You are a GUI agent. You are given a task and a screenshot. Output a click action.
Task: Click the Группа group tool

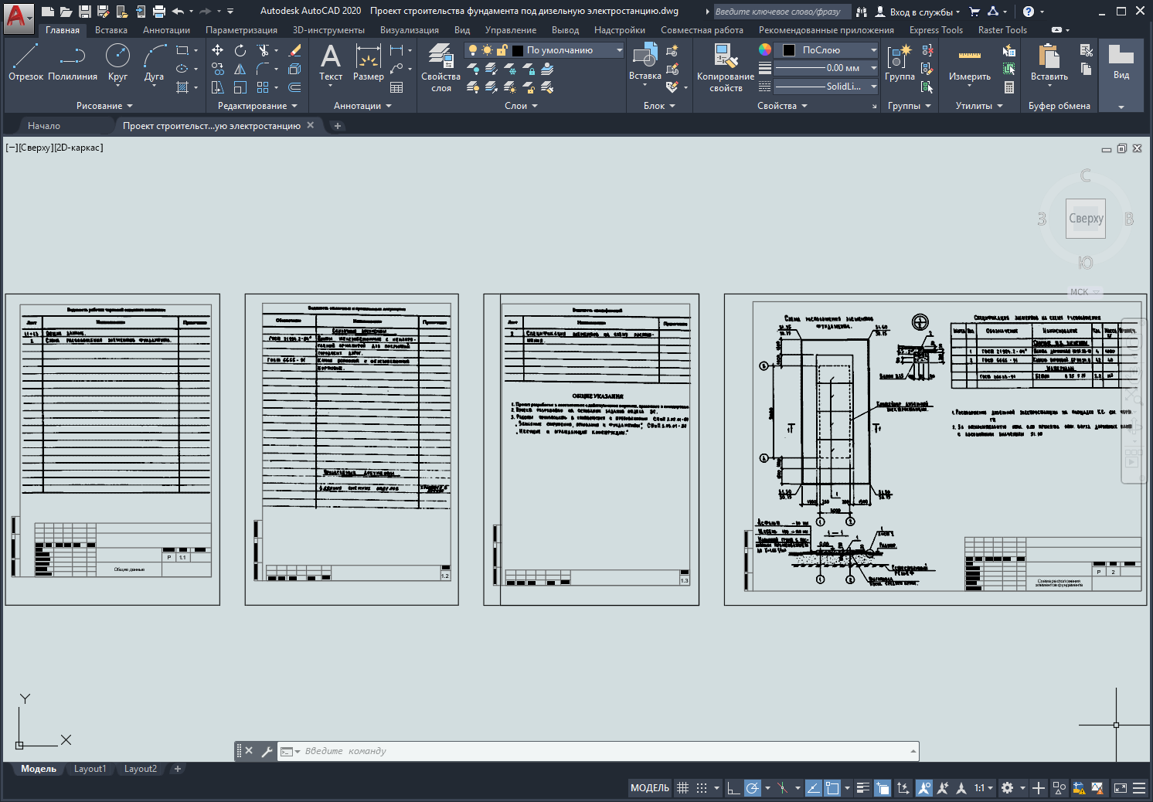click(x=900, y=62)
